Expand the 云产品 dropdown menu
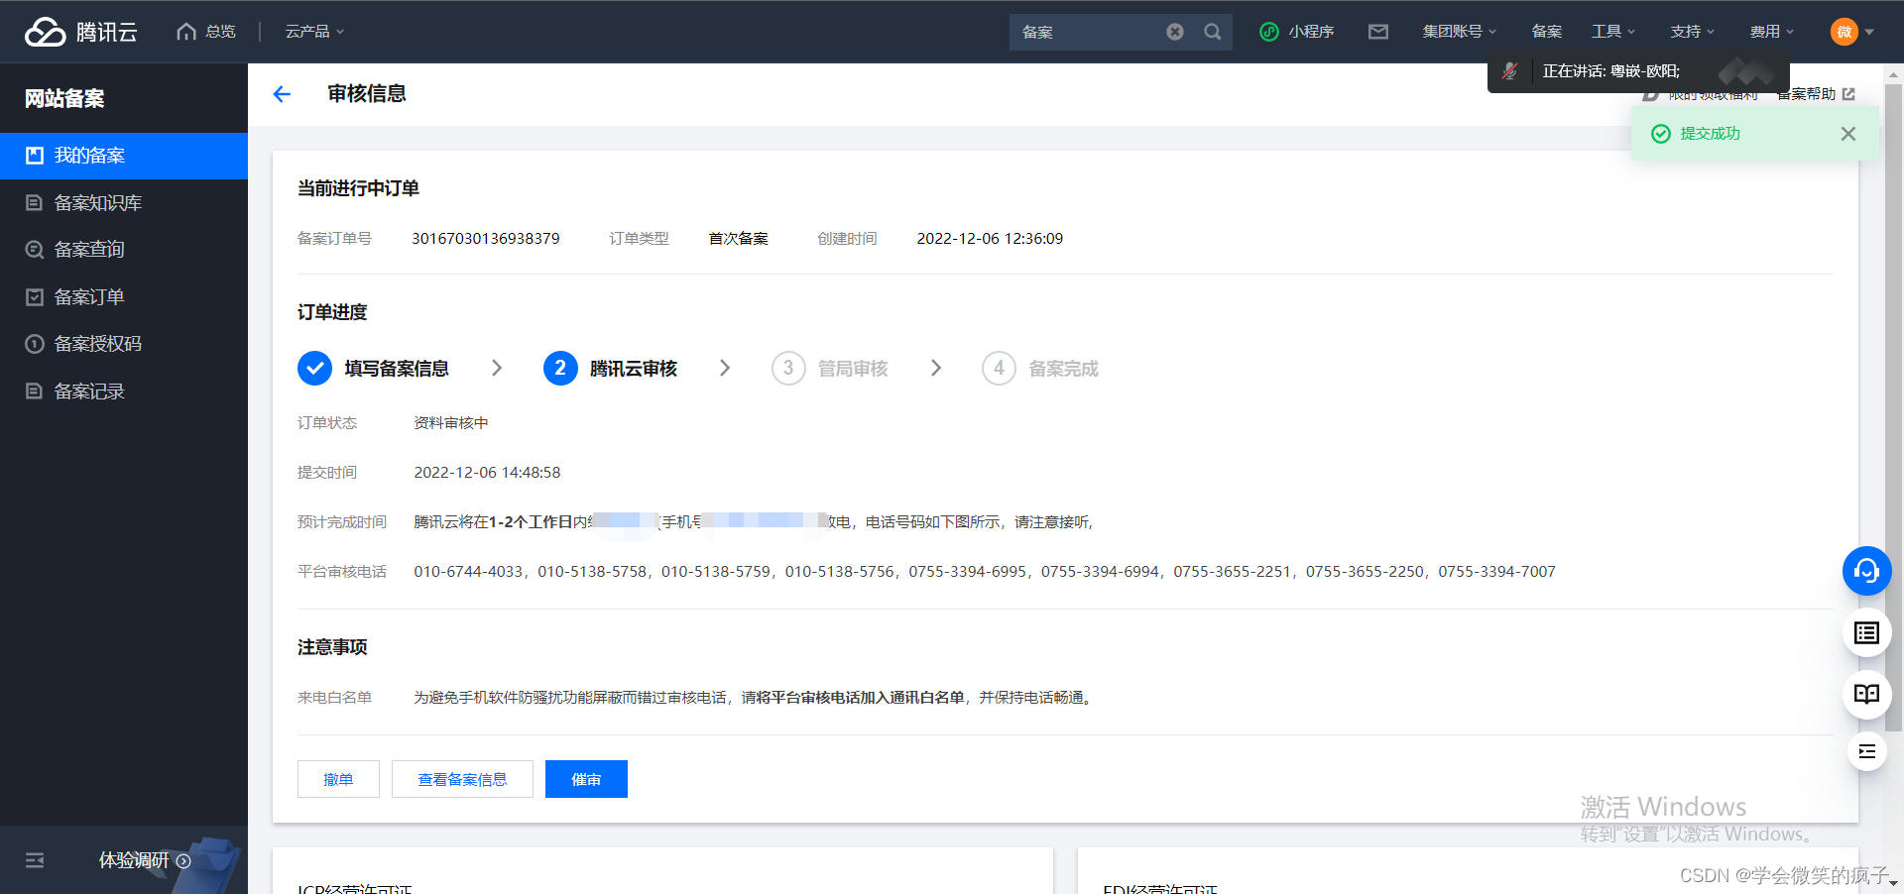This screenshot has height=894, width=1904. (314, 32)
